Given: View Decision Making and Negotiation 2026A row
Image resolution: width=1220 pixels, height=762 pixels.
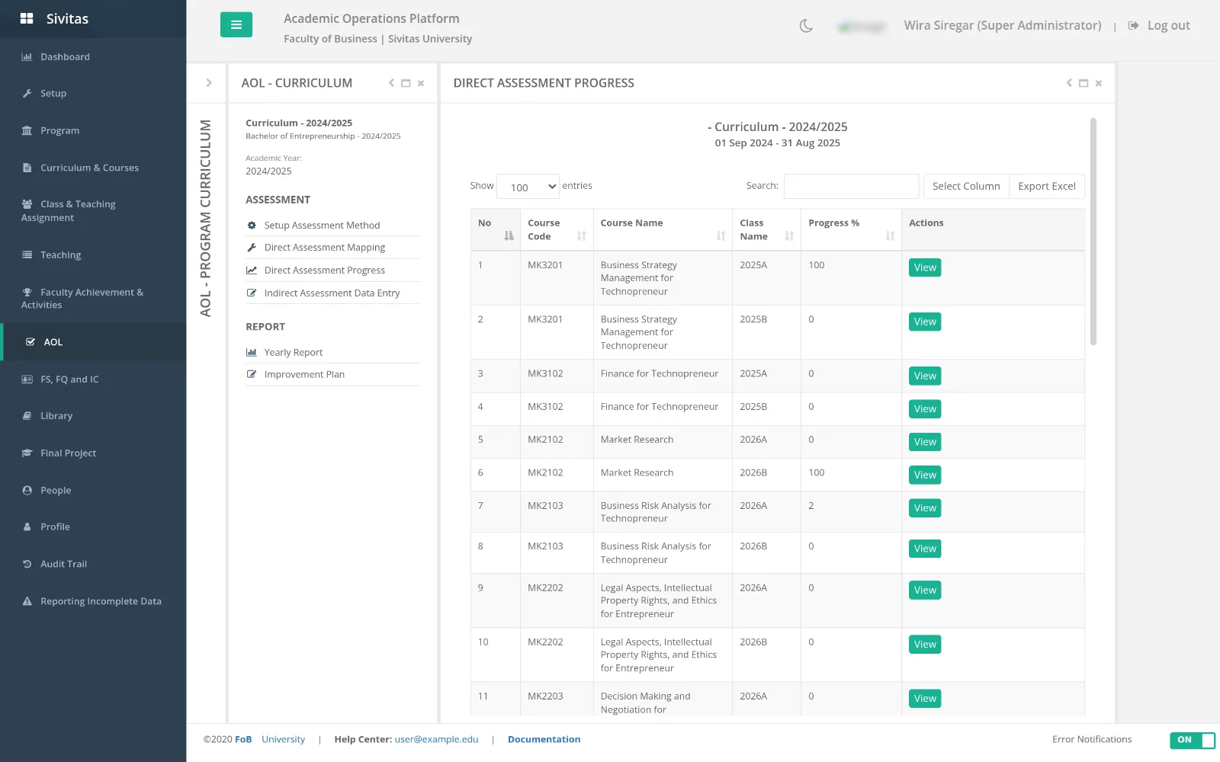Looking at the screenshot, I should point(925,699).
